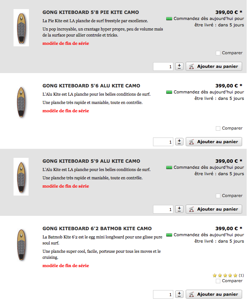Add the 6'2 Batmob Kite Camo to cart

214,294
